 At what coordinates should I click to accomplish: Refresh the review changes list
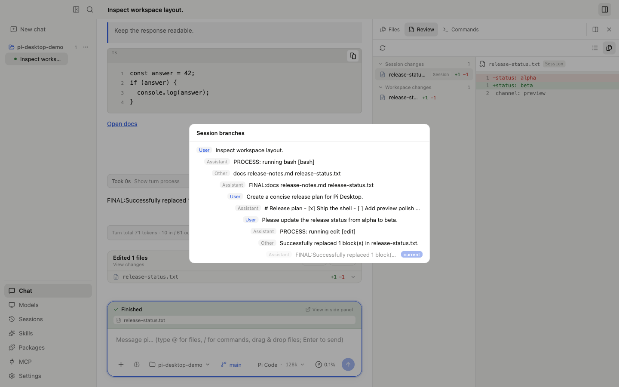point(383,48)
